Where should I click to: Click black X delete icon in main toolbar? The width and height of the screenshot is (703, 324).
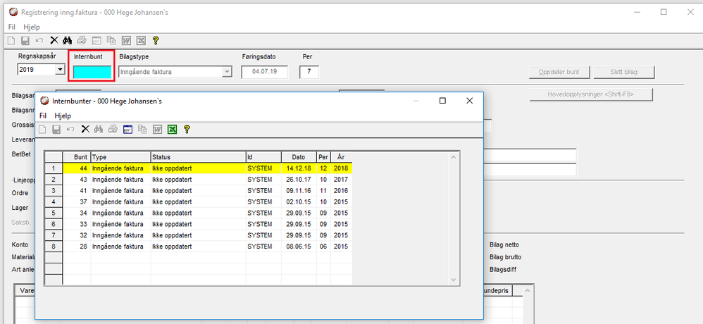click(54, 40)
